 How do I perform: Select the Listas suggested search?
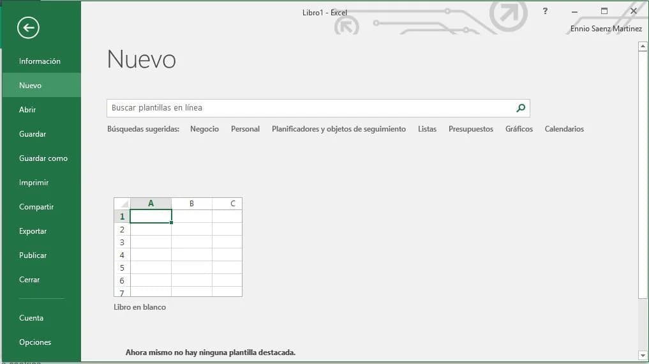[427, 129]
